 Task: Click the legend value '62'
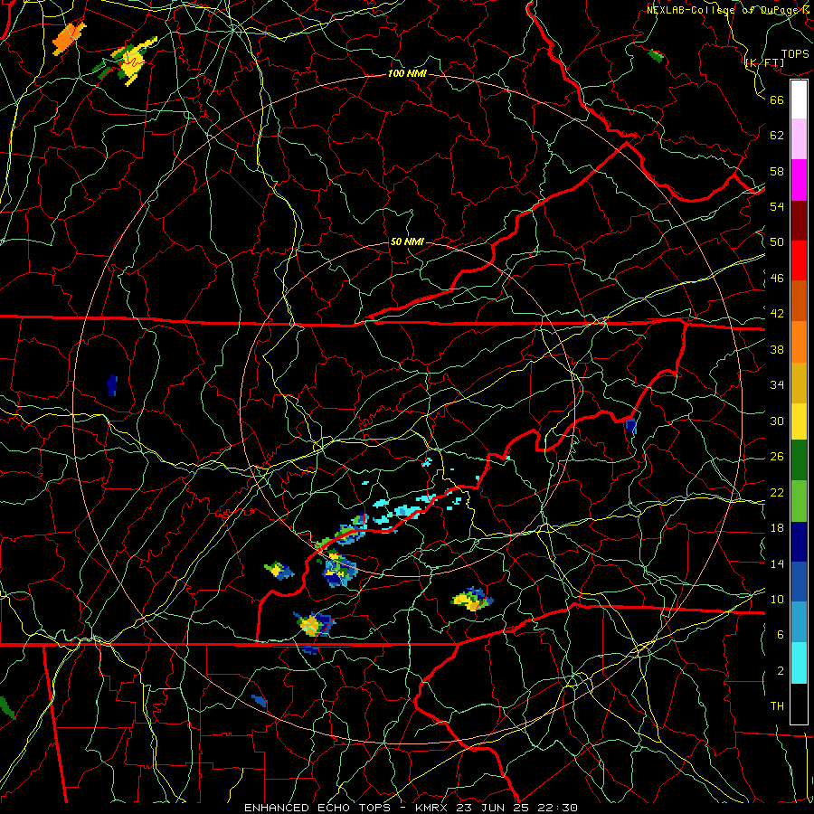pos(777,136)
